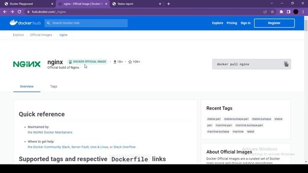308x173 pixels.
Task: Select the latest tag
Action: [x=250, y=132]
